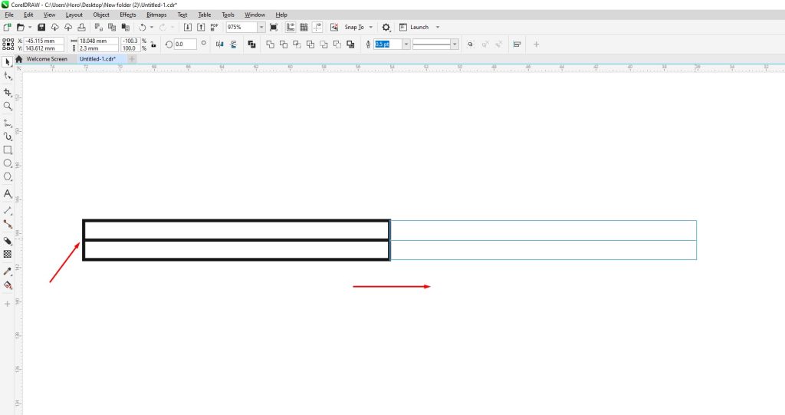Click the object width field

98,41
